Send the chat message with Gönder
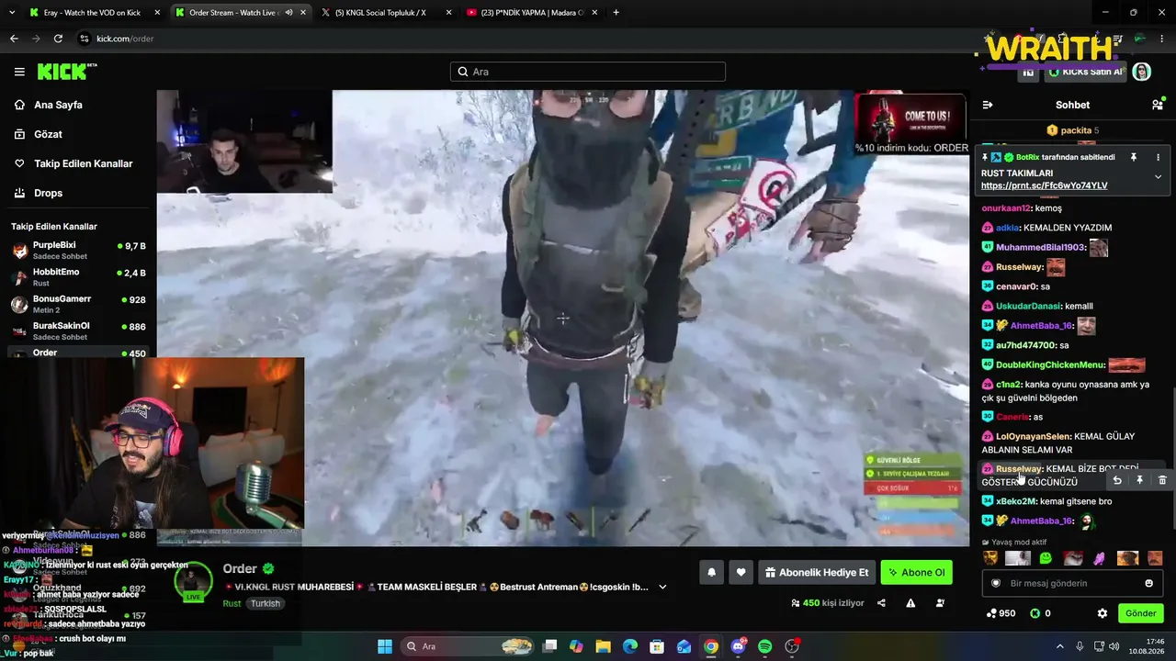Viewport: 1176px width, 661px height. (x=1141, y=613)
